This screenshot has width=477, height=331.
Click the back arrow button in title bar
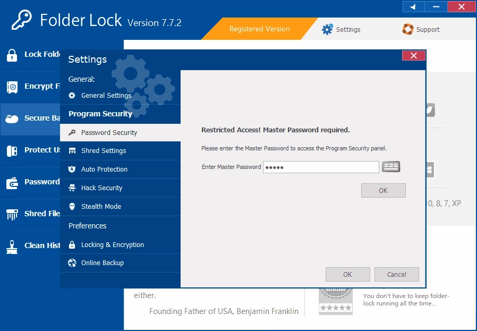pos(413,7)
